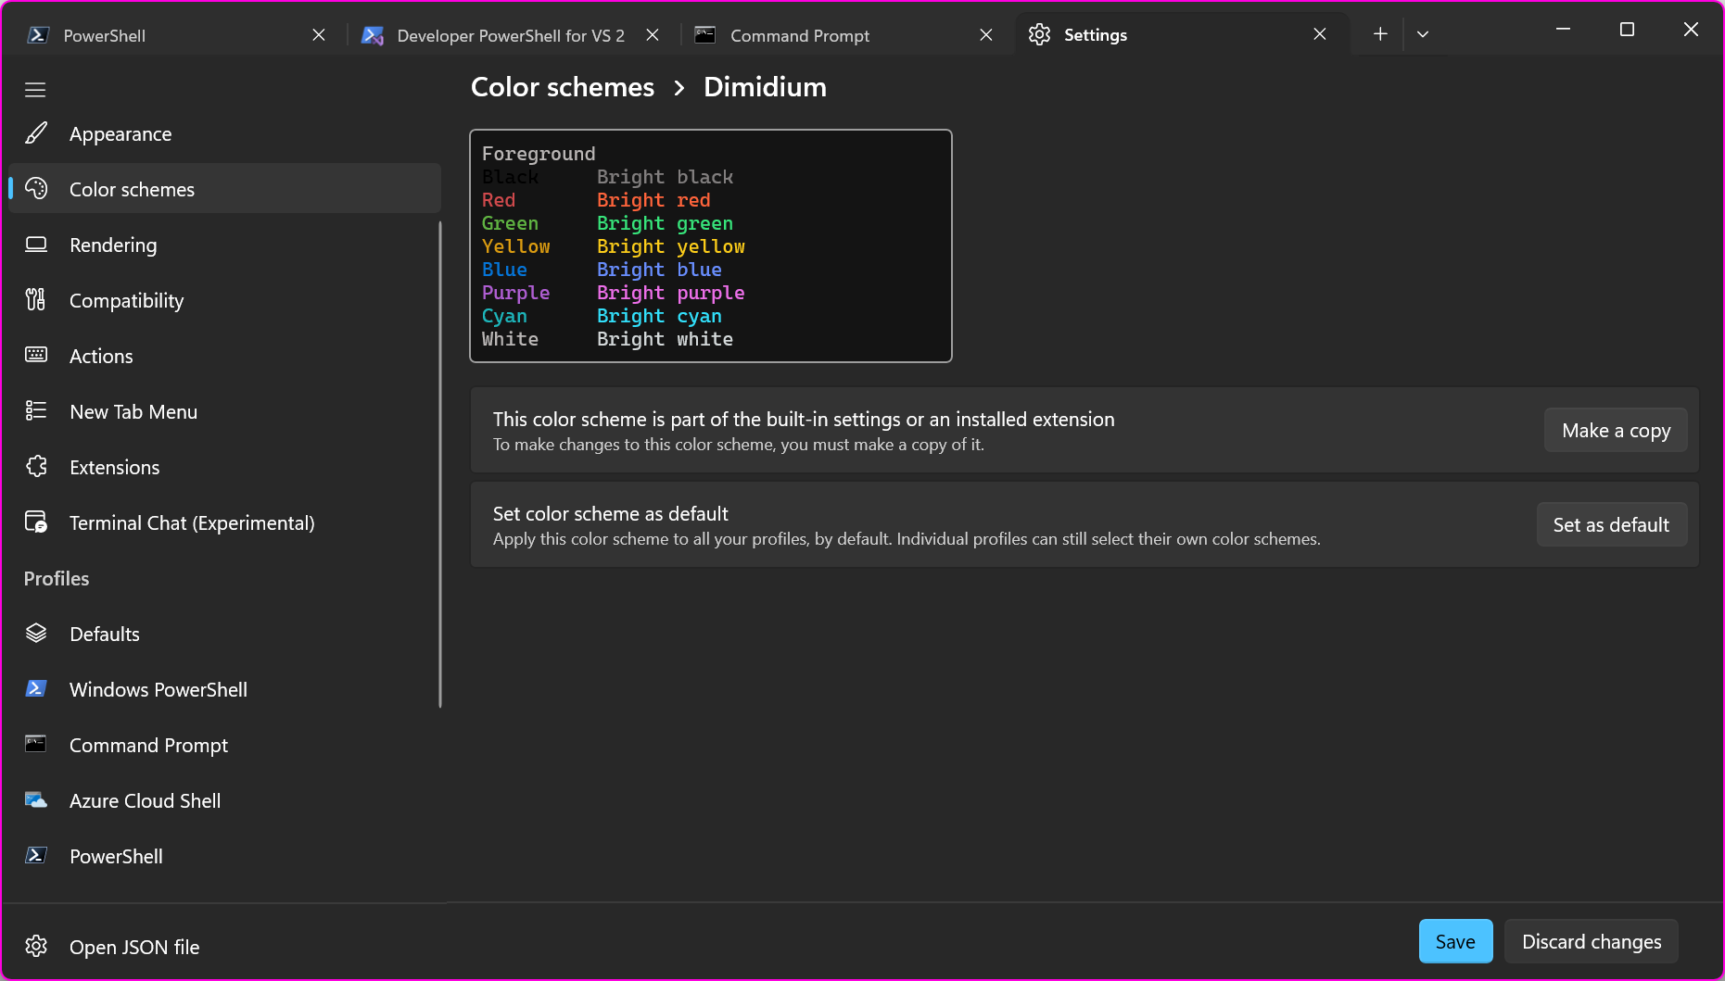Screen dimensions: 1725x981
Task: Click the New Tab Menu list icon
Action: click(36, 411)
